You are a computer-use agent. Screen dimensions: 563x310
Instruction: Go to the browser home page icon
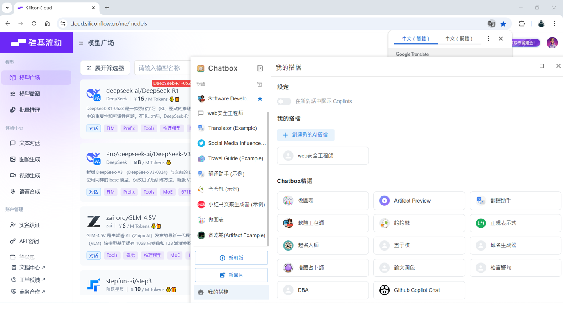(x=47, y=24)
